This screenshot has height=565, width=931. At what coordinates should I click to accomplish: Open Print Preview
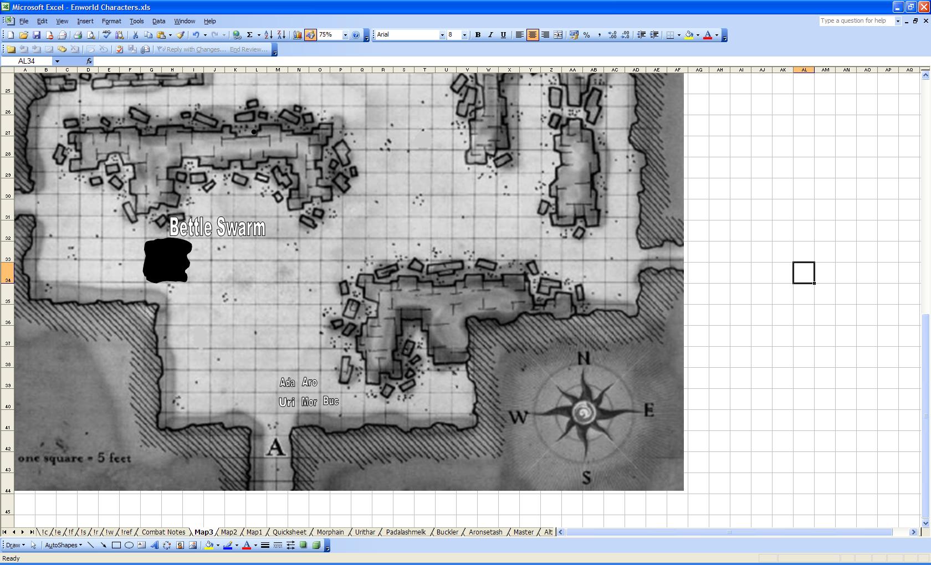[x=91, y=35]
